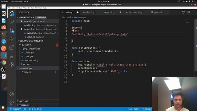Open the Help menu
This screenshot has width=197, height=111.
tap(44, 8)
